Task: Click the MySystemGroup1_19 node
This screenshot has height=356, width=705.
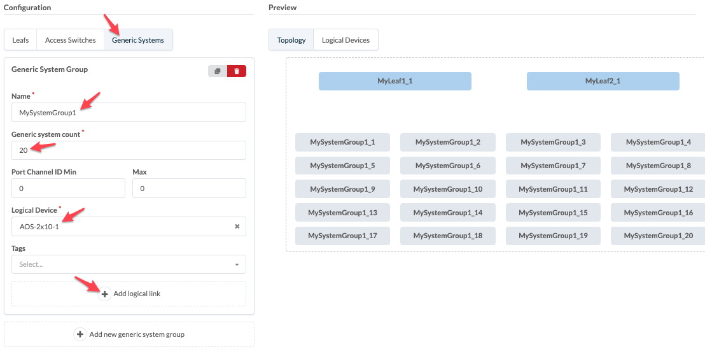Action: pos(553,236)
